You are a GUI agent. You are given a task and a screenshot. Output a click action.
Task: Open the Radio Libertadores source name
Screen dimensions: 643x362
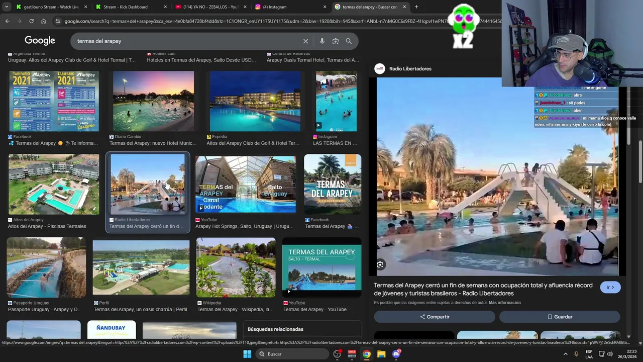pyautogui.click(x=410, y=69)
